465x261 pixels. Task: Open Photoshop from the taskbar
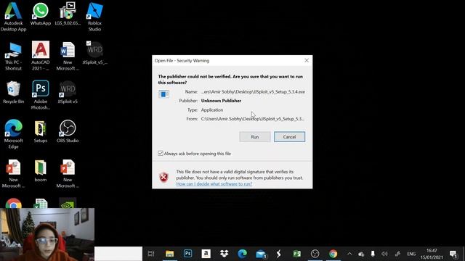[x=187, y=254]
